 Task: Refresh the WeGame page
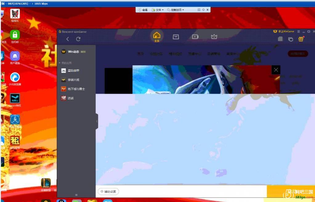78,39
